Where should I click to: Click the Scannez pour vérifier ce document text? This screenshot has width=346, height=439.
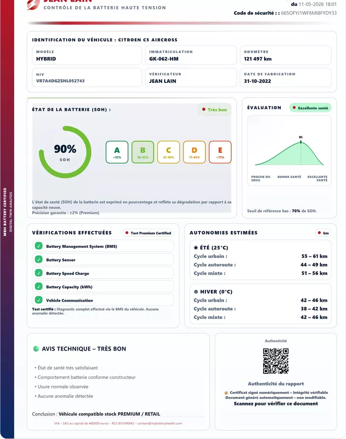(276, 403)
